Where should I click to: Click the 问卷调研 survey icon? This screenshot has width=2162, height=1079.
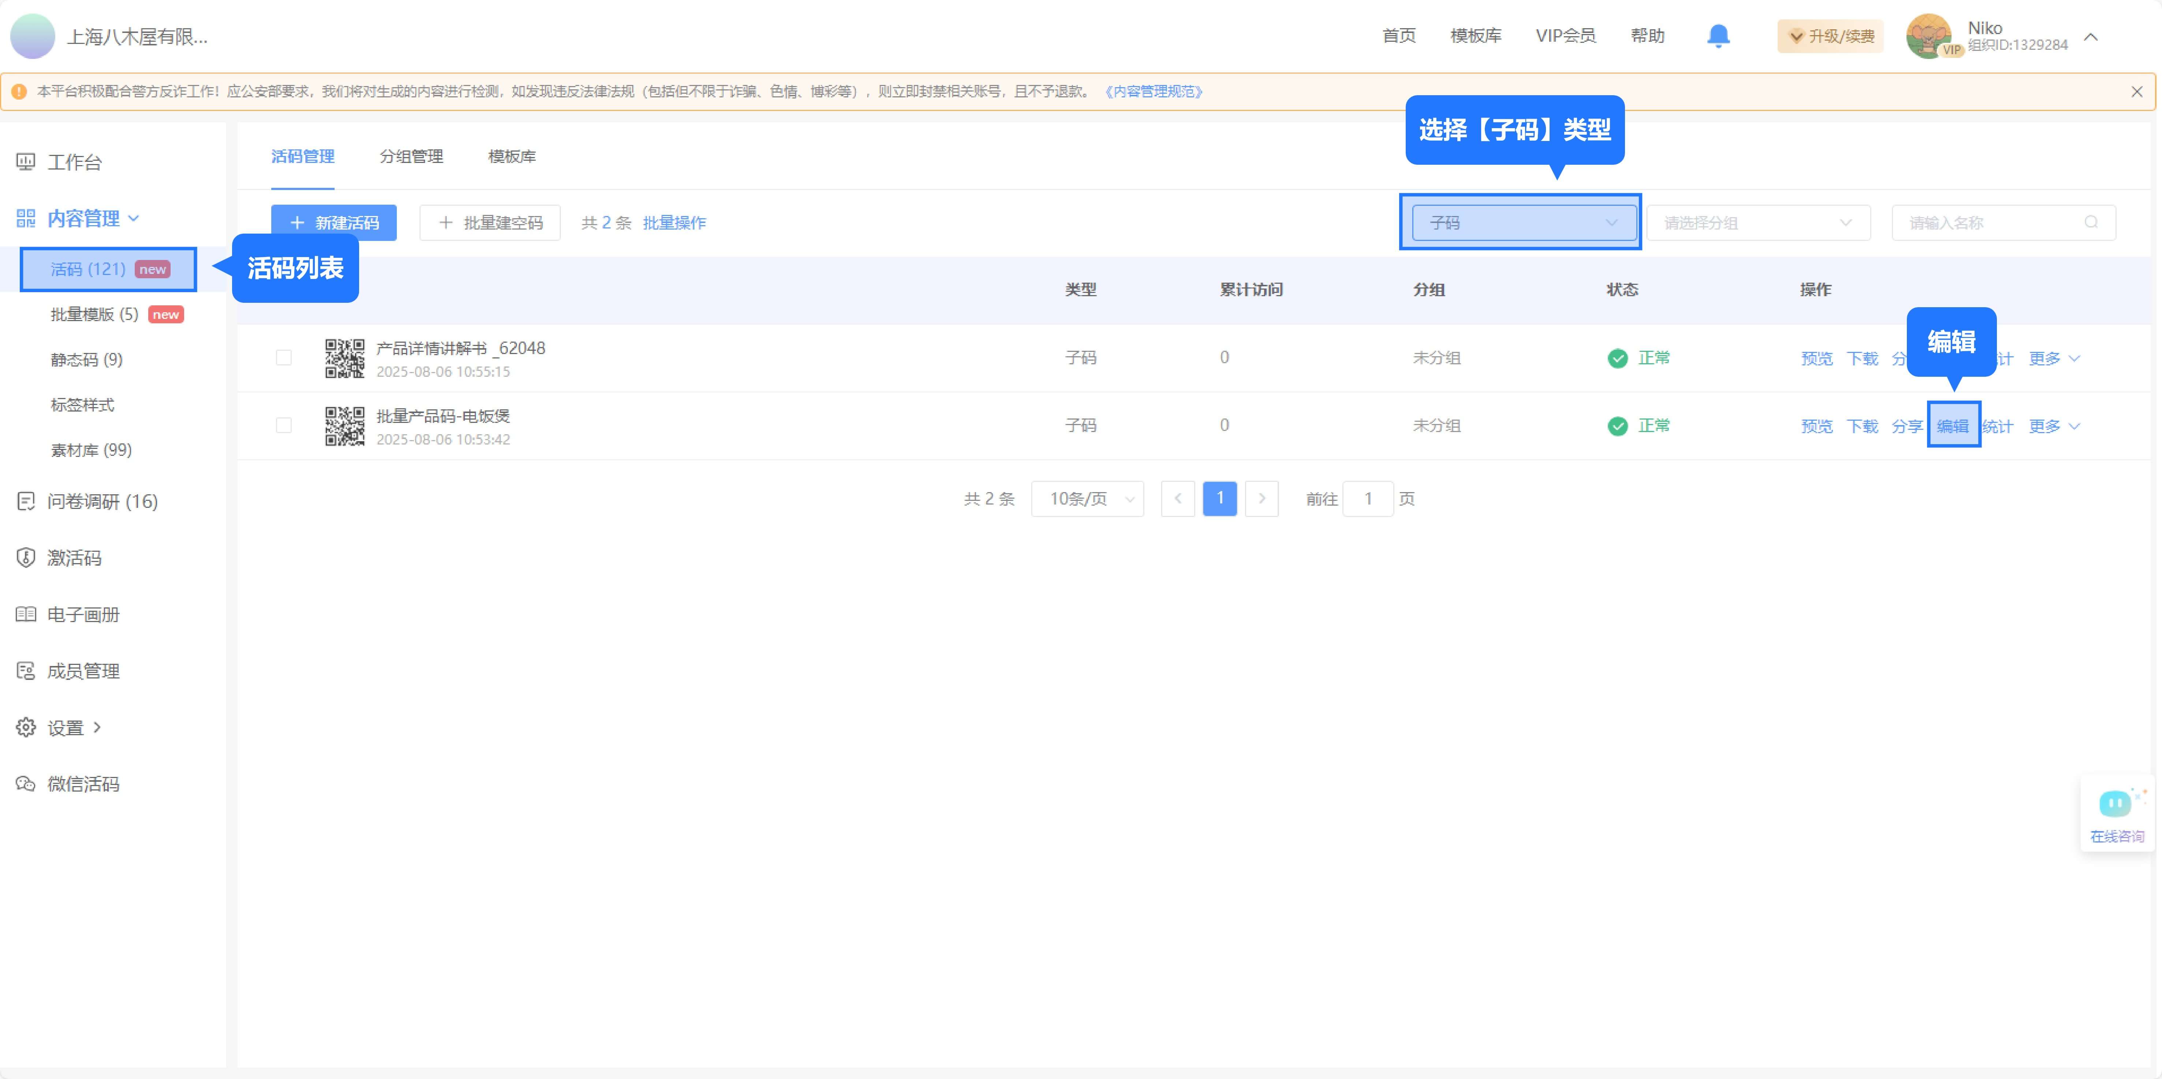(x=26, y=501)
